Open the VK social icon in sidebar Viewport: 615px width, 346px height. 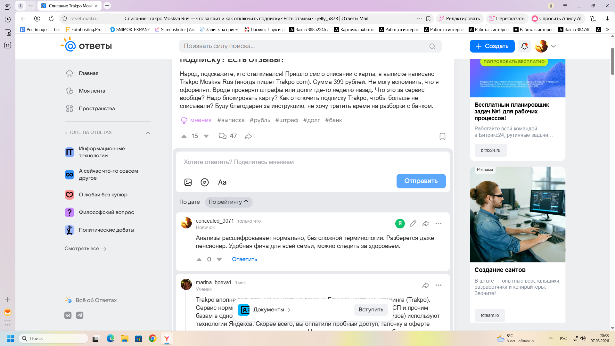(68, 315)
